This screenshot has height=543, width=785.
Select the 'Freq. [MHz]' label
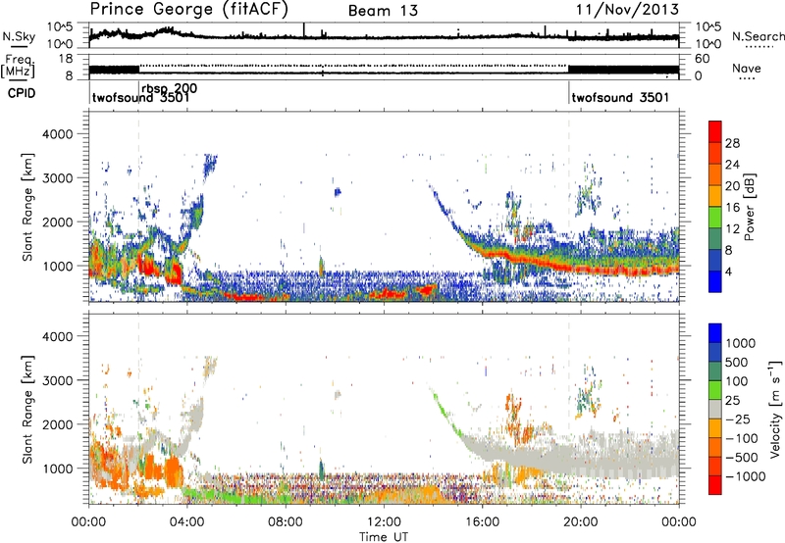tap(18, 66)
